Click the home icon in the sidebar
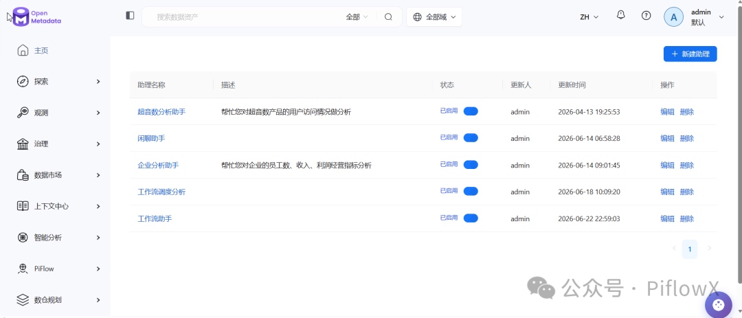742x318 pixels. 23,50
